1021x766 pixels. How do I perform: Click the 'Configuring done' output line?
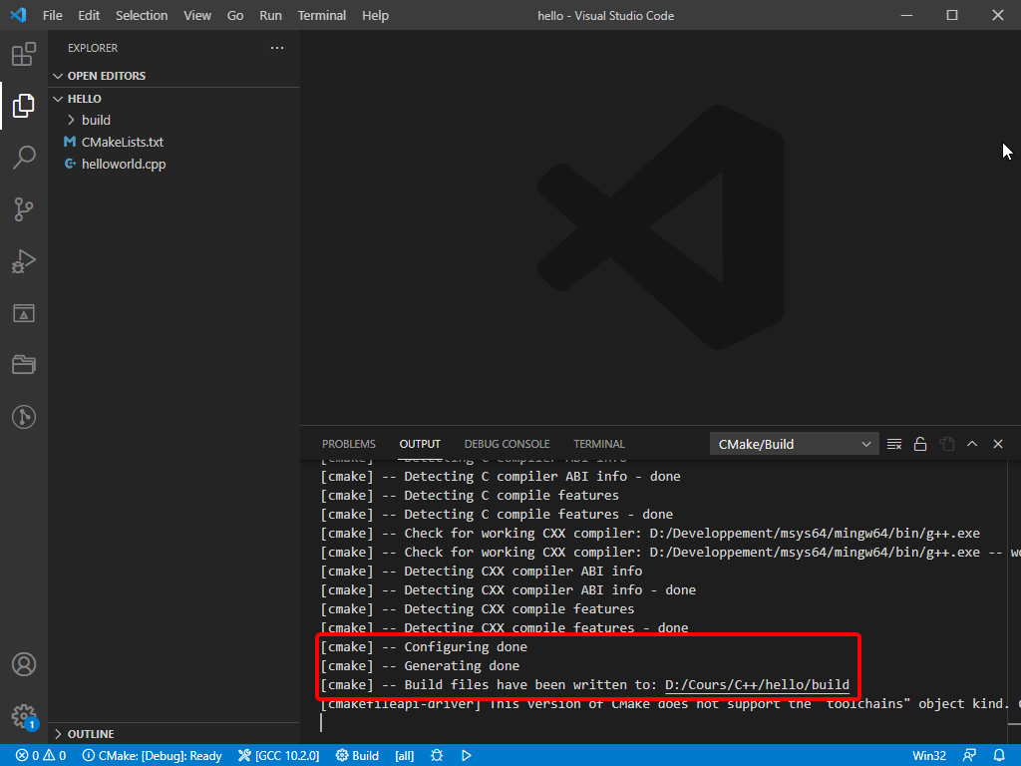(x=424, y=646)
